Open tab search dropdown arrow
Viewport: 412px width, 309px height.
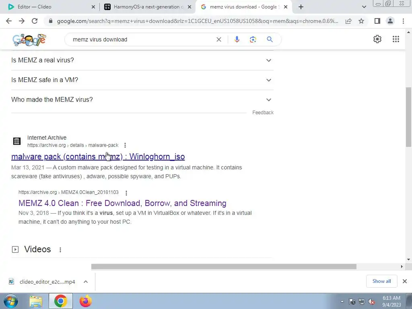pyautogui.click(x=364, y=7)
